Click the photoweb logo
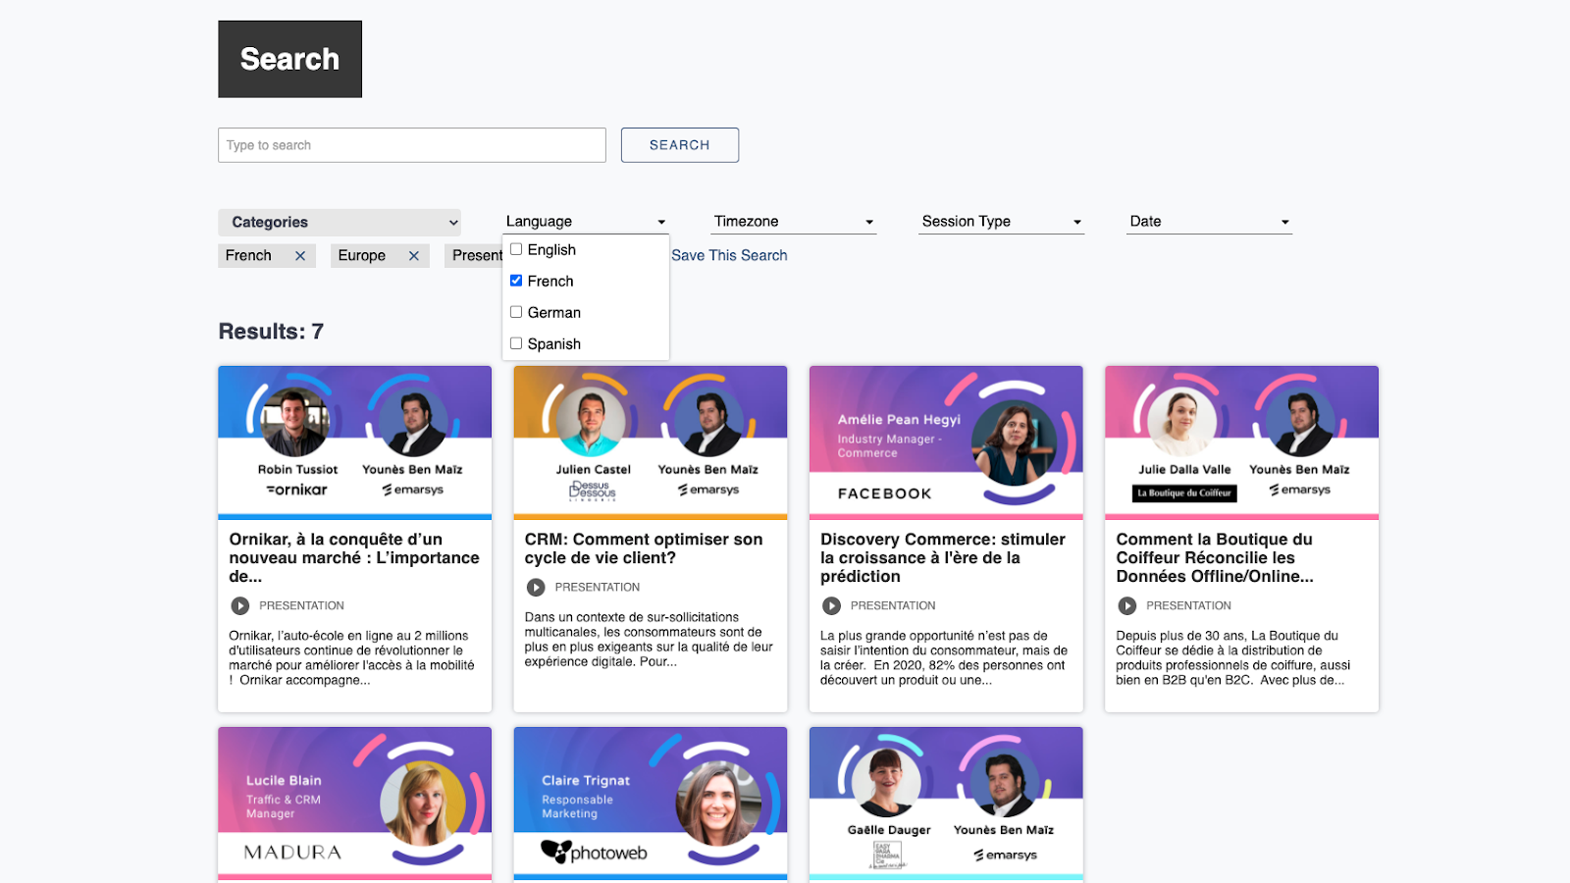 tap(594, 853)
